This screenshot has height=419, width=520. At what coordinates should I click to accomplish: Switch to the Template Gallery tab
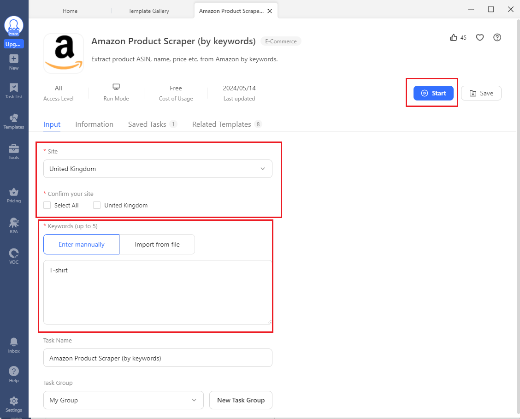click(148, 11)
